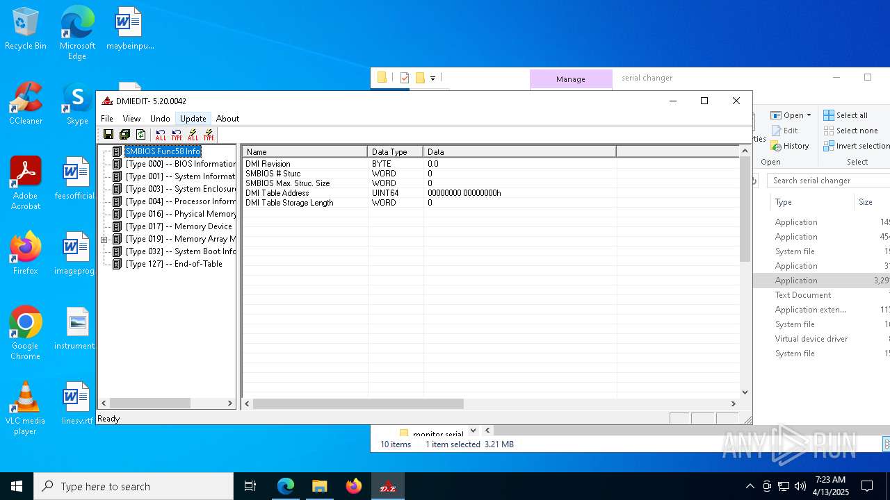Click Select all in File Explorer ribbon

click(x=845, y=115)
